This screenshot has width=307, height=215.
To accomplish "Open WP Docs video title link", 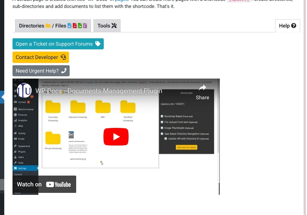I will click(99, 91).
